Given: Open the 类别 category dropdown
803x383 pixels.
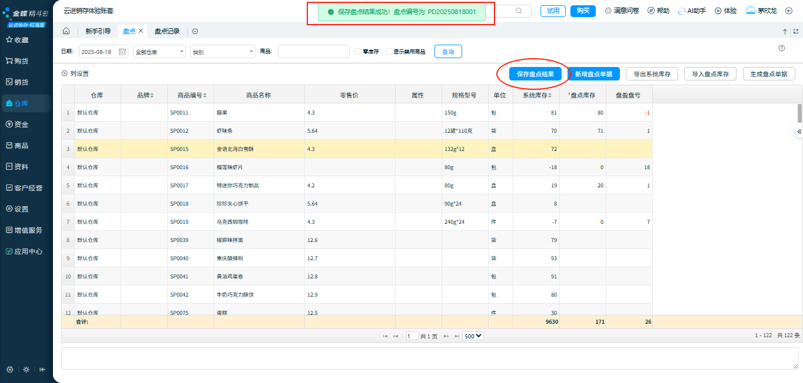Looking at the screenshot, I should [223, 52].
